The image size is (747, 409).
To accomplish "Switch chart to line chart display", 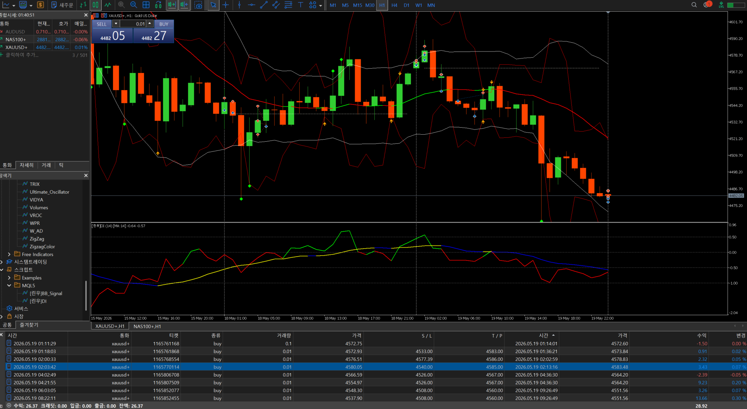I will click(108, 5).
